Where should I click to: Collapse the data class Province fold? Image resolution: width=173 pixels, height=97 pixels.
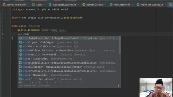(x=11, y=26)
